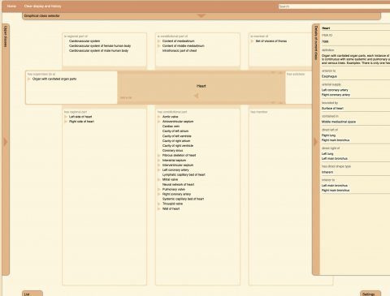Click the Add to list link
Image resolution: width=390 pixels, height=296 pixels.
click(x=126, y=97)
